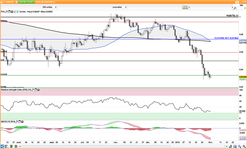
Task: Click the blue price tag 0,97232
Action: tap(243, 40)
